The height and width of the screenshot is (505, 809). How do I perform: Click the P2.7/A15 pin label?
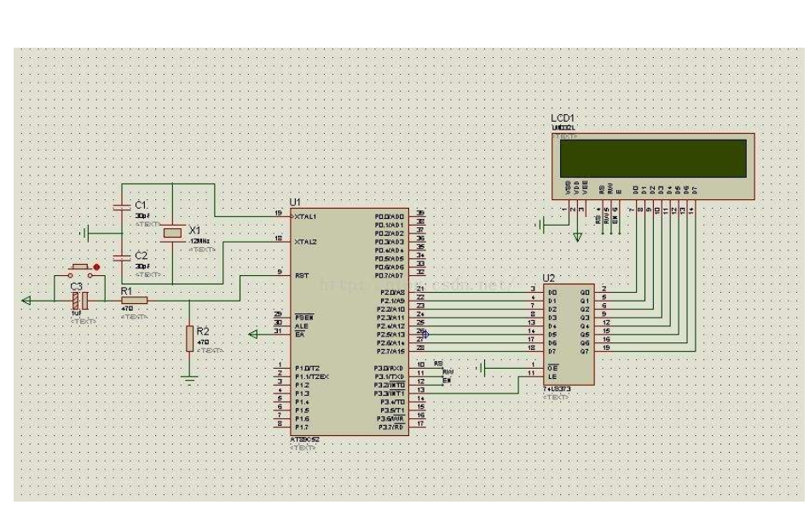(x=390, y=352)
